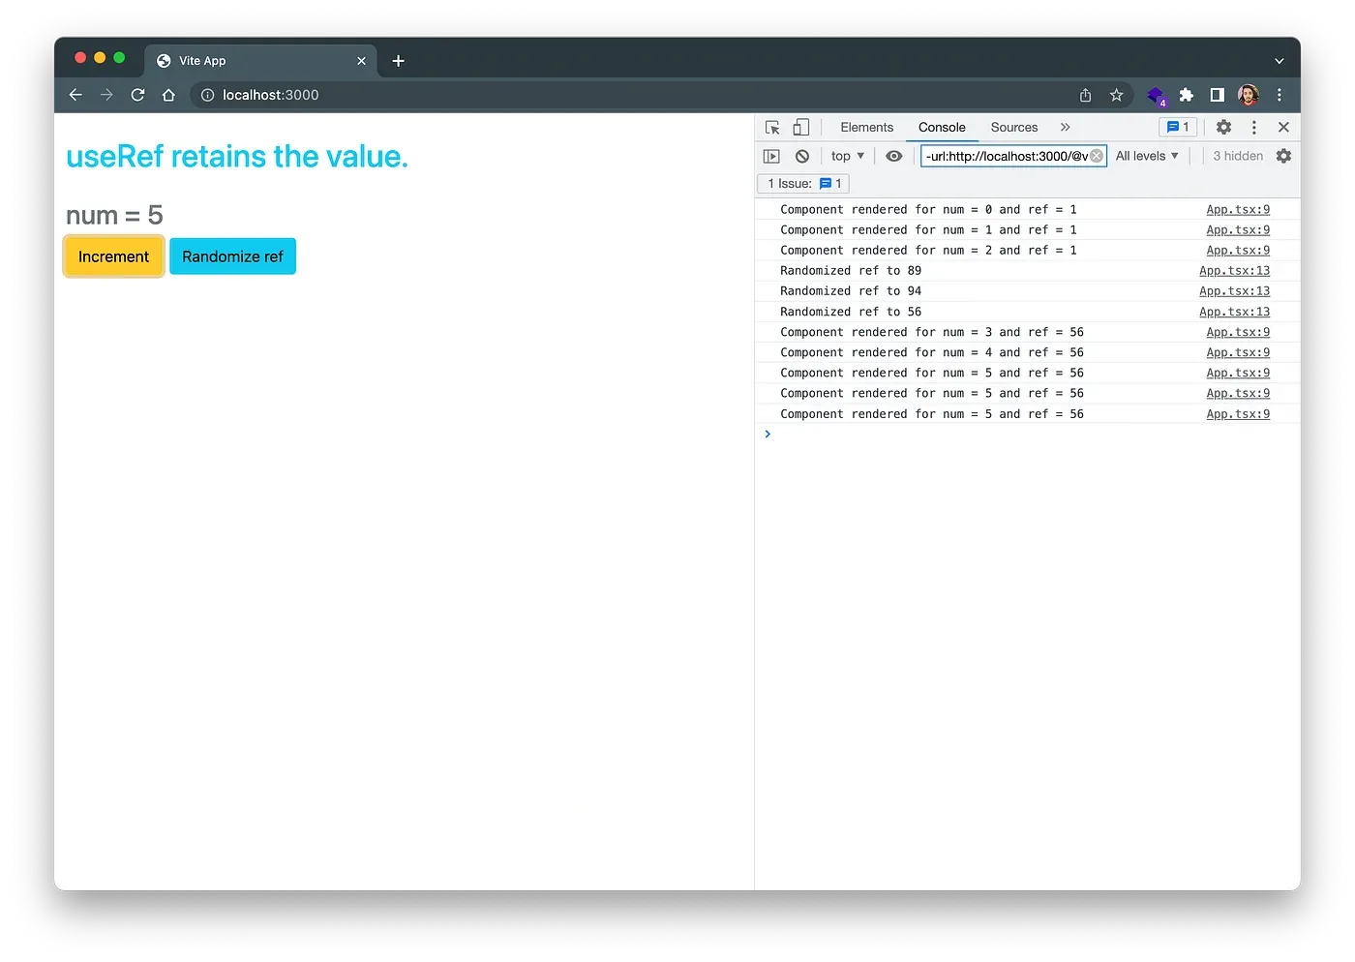
Task: Clear the console filter text
Action: point(1097,156)
